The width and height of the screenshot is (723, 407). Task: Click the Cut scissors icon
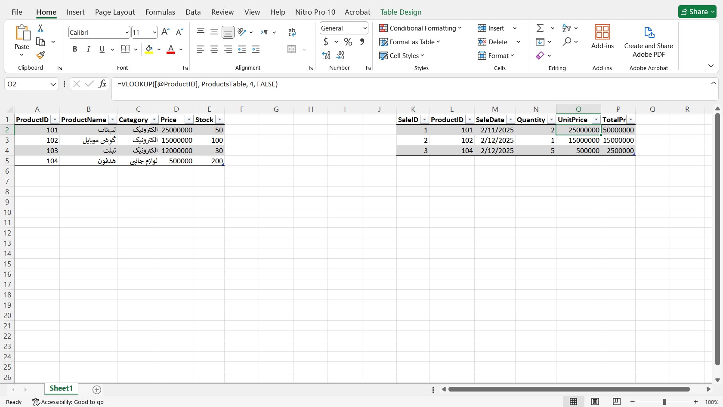[x=40, y=28]
